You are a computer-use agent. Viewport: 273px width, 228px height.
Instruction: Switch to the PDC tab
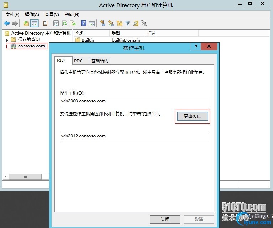tap(81, 61)
